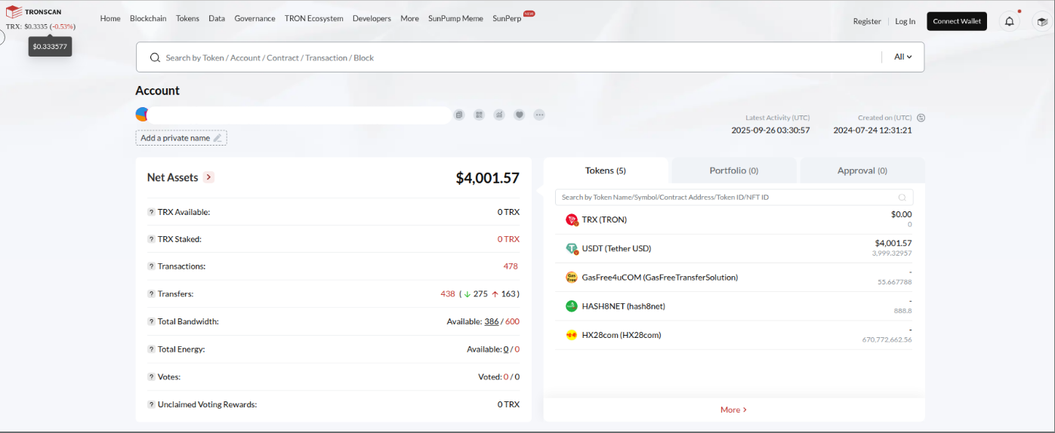Image resolution: width=1055 pixels, height=433 pixels.
Task: Open the network selector cube icon
Action: pos(1042,21)
